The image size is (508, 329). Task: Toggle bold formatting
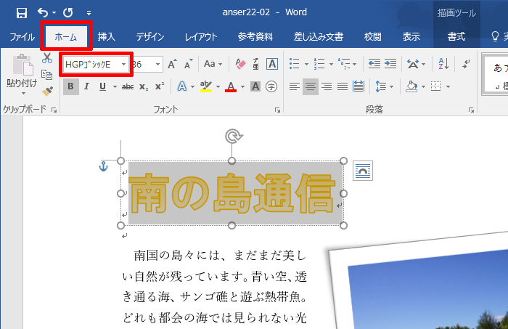pos(70,86)
